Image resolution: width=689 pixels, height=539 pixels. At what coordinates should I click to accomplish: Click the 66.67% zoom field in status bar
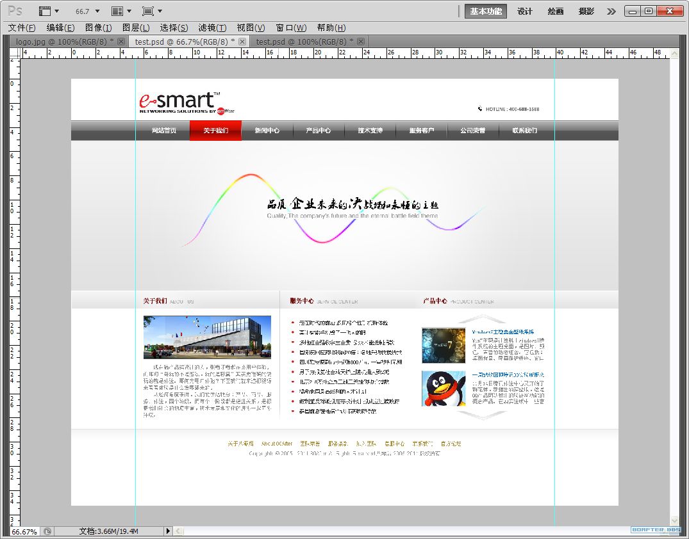[24, 531]
